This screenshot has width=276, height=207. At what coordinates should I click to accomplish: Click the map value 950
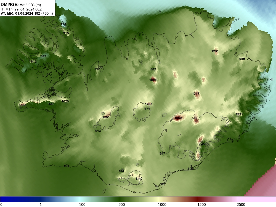tap(242, 59)
